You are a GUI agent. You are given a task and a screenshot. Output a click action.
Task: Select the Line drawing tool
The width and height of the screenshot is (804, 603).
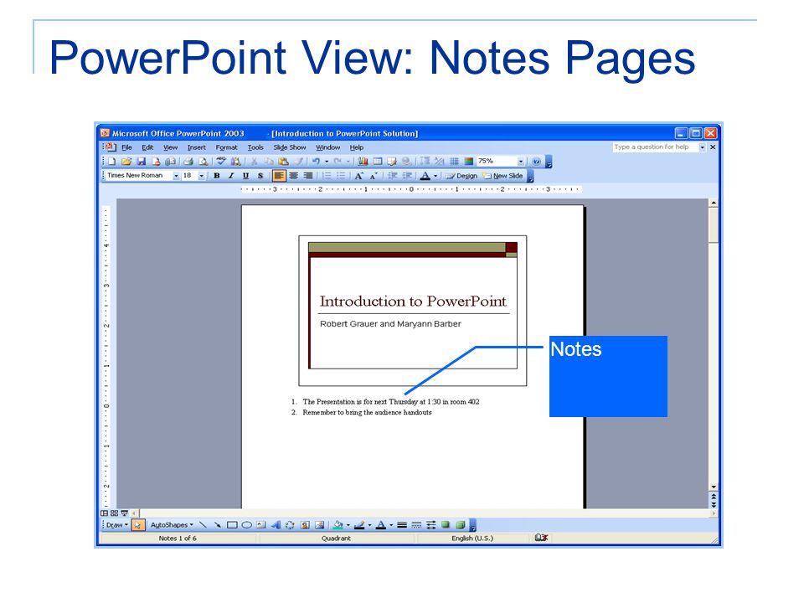(x=203, y=524)
